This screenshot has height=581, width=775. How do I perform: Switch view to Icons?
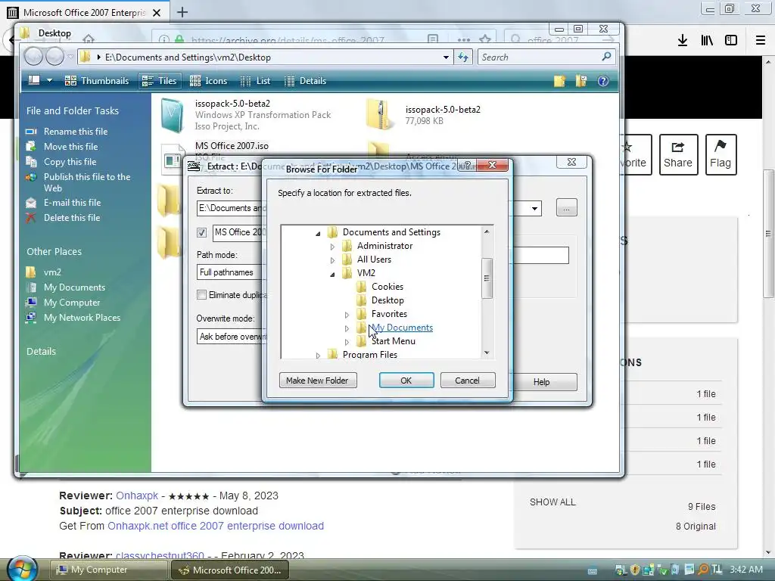click(x=209, y=81)
